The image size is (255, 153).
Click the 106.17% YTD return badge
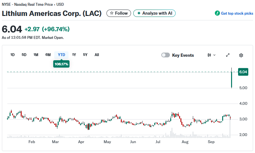point(62,64)
